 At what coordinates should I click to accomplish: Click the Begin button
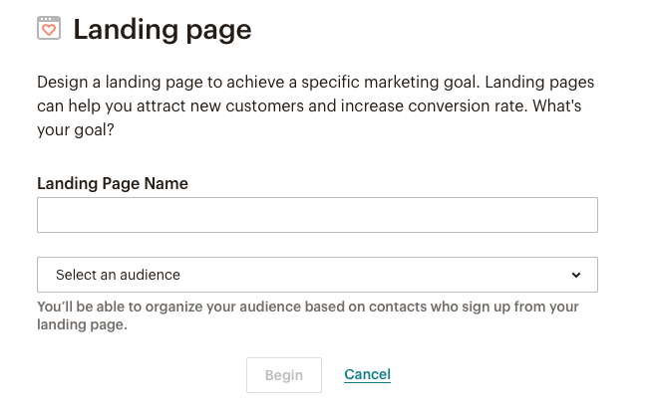[284, 375]
